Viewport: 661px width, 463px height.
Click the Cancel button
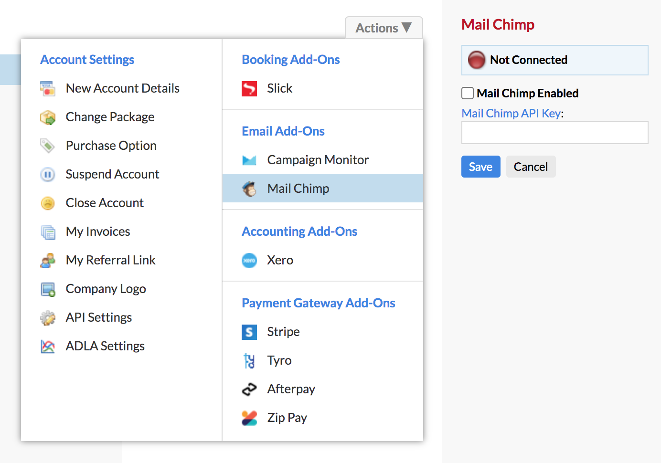[x=531, y=167]
